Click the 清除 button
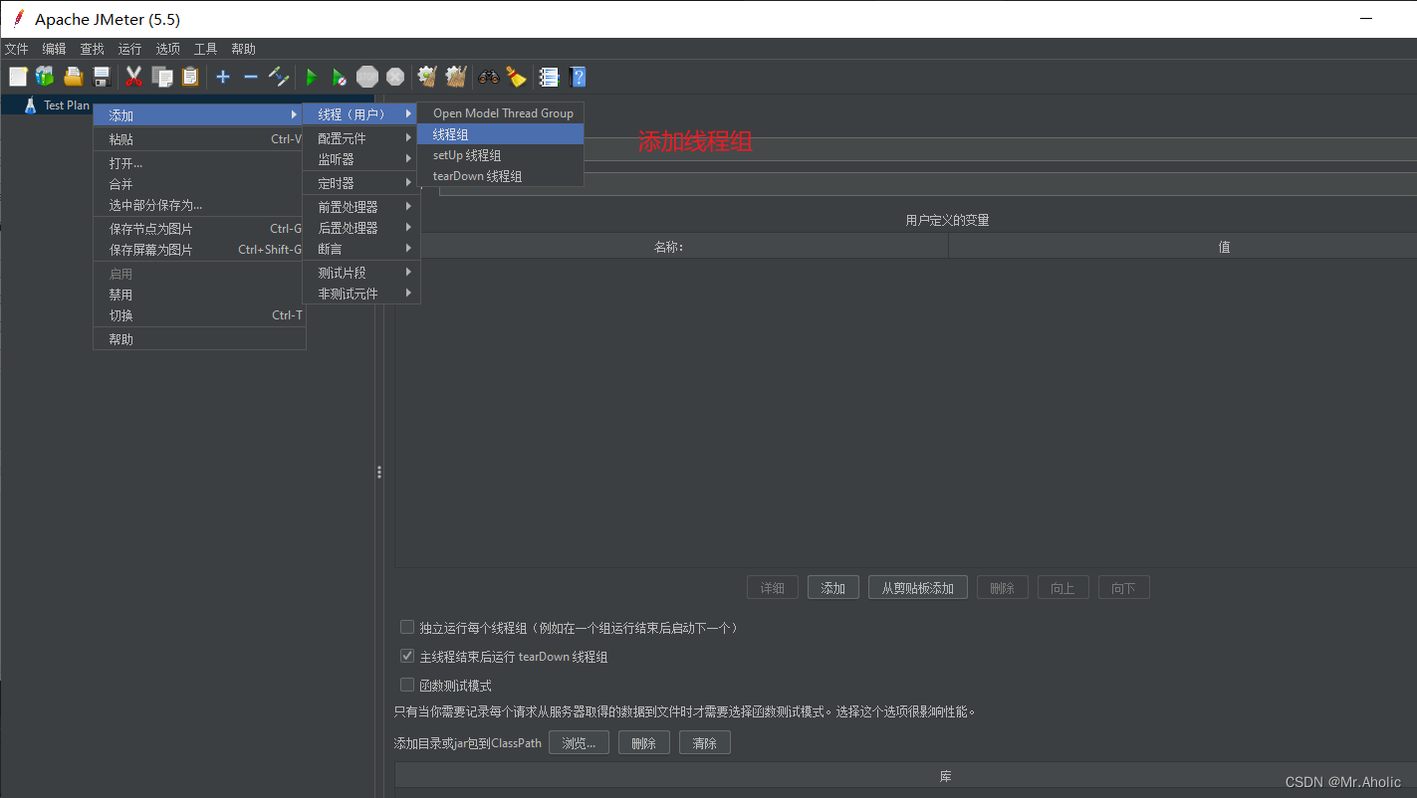The width and height of the screenshot is (1417, 798). (704, 743)
